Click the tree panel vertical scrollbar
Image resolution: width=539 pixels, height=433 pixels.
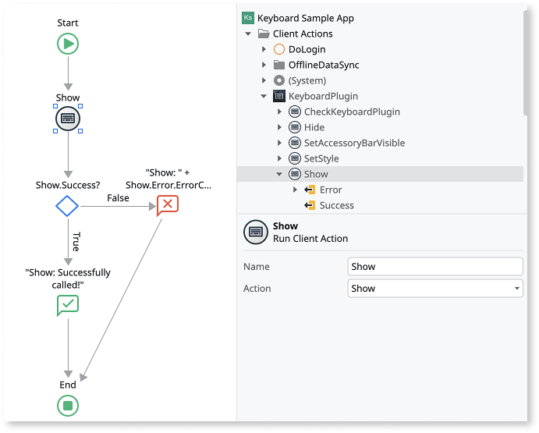[x=525, y=63]
